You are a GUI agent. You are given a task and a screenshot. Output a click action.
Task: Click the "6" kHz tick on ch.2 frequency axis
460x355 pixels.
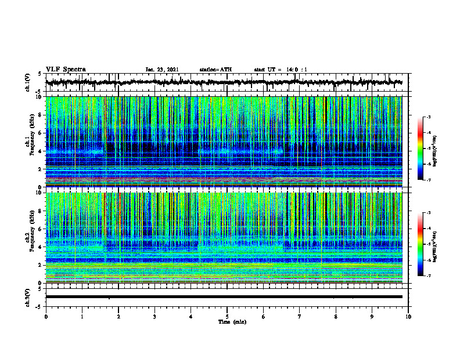[x=41, y=229]
